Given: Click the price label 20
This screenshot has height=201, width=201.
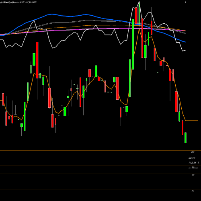Looking at the screenshot, I should click(193, 152).
